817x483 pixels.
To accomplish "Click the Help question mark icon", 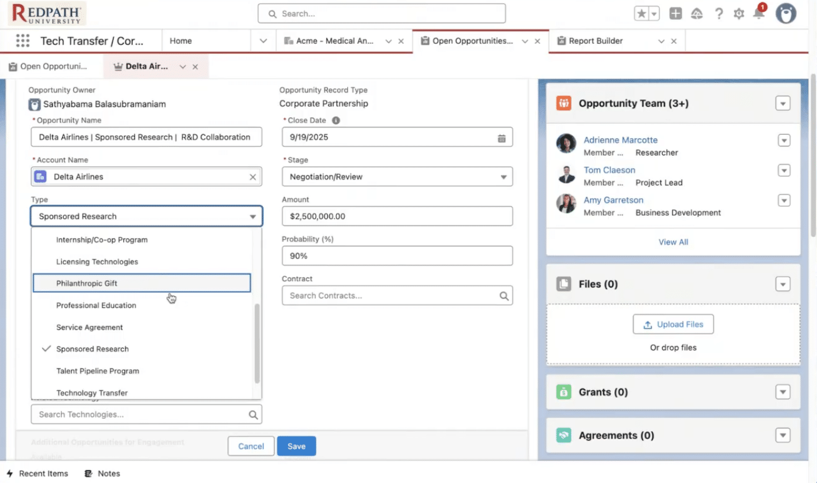I will (x=719, y=14).
